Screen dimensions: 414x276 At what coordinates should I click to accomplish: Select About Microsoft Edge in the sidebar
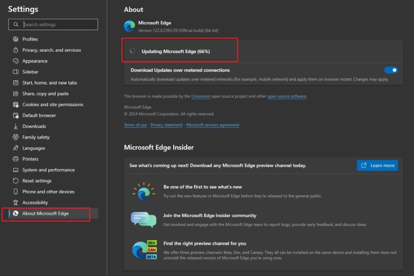tap(45, 213)
